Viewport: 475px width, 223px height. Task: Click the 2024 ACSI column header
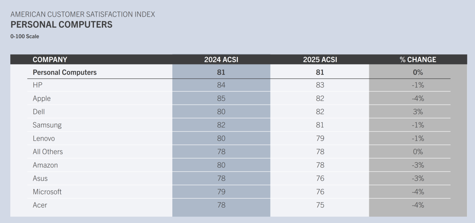click(x=221, y=60)
